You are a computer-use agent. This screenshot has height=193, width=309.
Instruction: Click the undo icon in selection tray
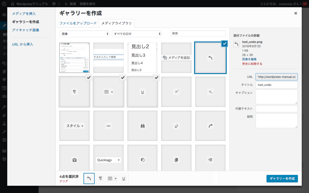coord(89,179)
